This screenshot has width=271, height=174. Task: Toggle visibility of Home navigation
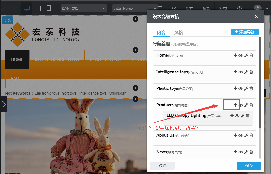click(241, 56)
